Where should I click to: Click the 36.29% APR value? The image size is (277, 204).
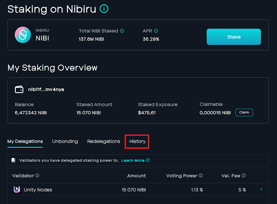click(x=151, y=39)
